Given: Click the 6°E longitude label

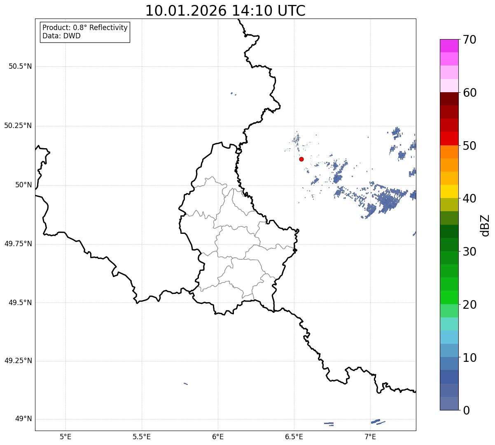Looking at the screenshot, I should pos(218,436).
